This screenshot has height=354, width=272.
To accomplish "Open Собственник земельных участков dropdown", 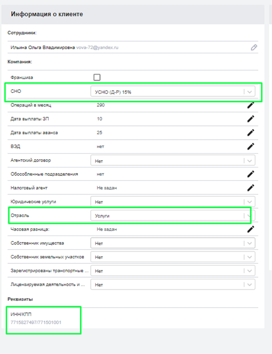I will click(x=173, y=257).
